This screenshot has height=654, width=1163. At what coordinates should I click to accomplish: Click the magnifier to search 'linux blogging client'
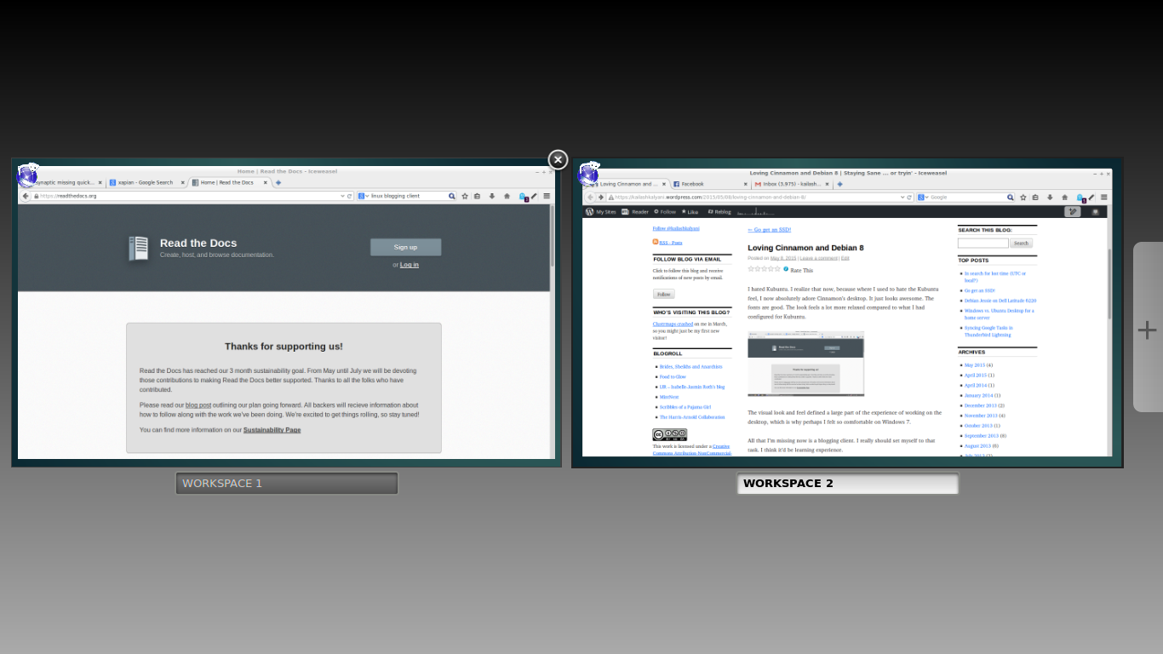point(450,195)
